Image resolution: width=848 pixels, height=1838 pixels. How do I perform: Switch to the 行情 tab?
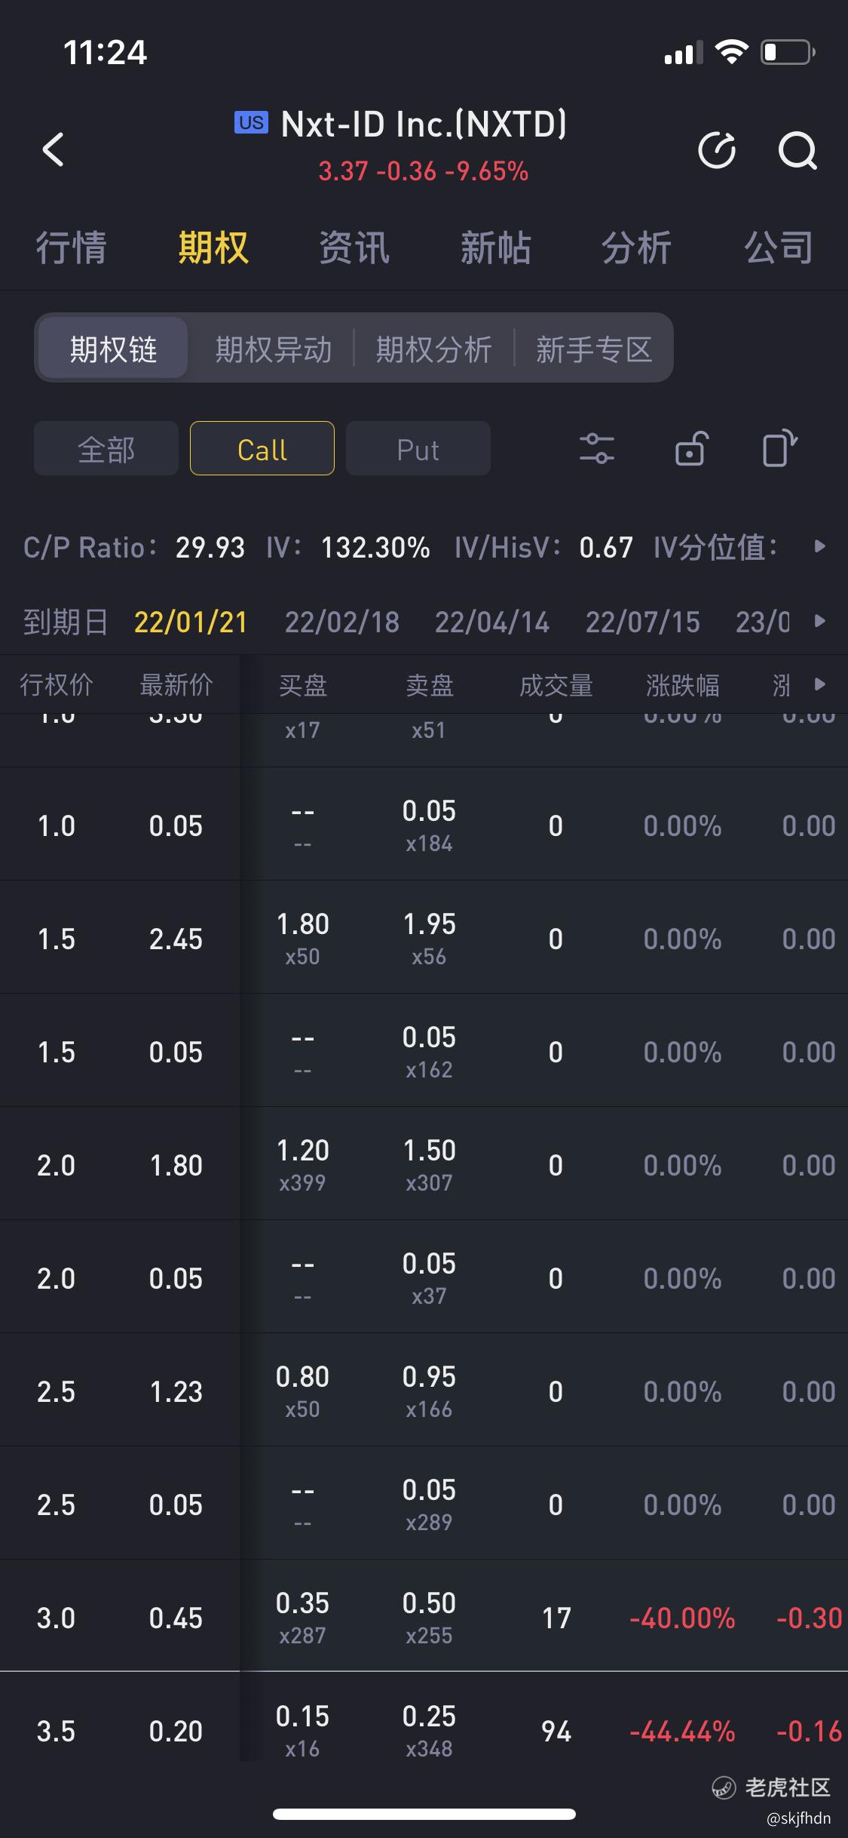[x=72, y=247]
